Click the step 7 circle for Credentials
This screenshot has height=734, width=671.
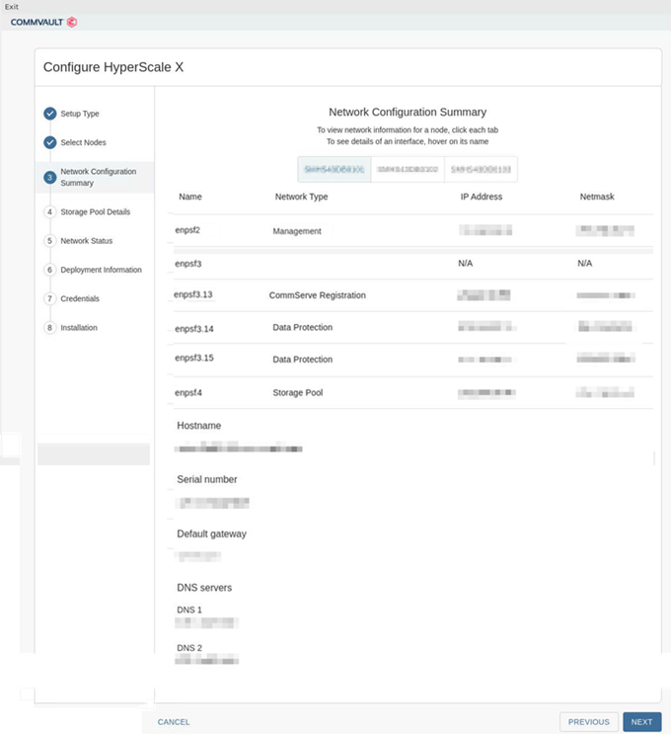(50, 298)
